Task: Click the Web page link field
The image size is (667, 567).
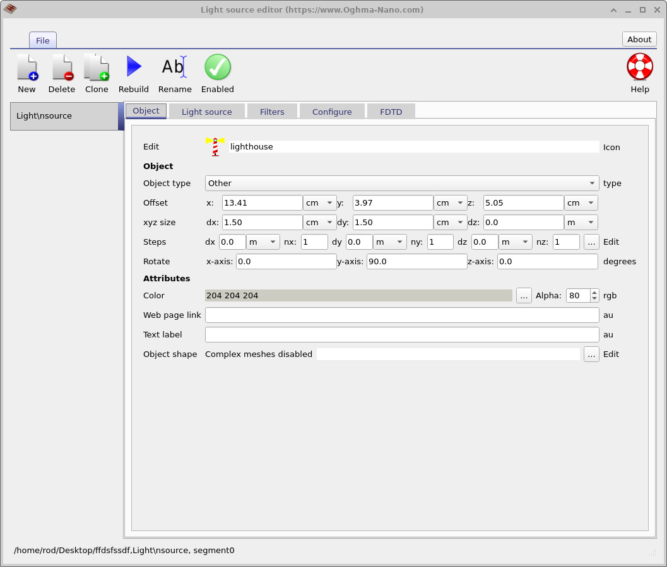Action: coord(402,315)
